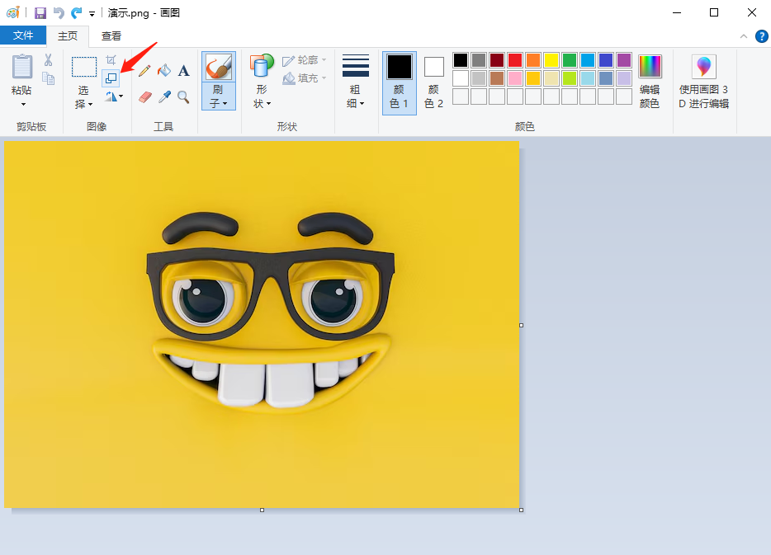Click the Save icon in title bar
The image size is (771, 555).
40,13
